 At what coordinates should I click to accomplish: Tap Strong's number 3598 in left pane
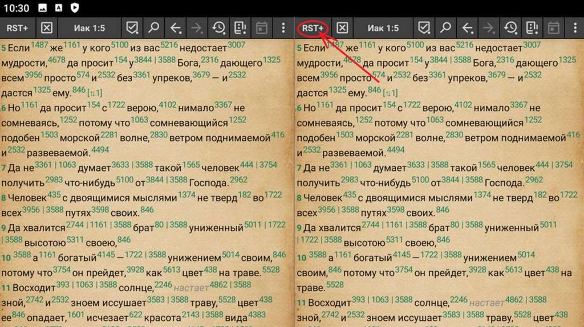100,210
